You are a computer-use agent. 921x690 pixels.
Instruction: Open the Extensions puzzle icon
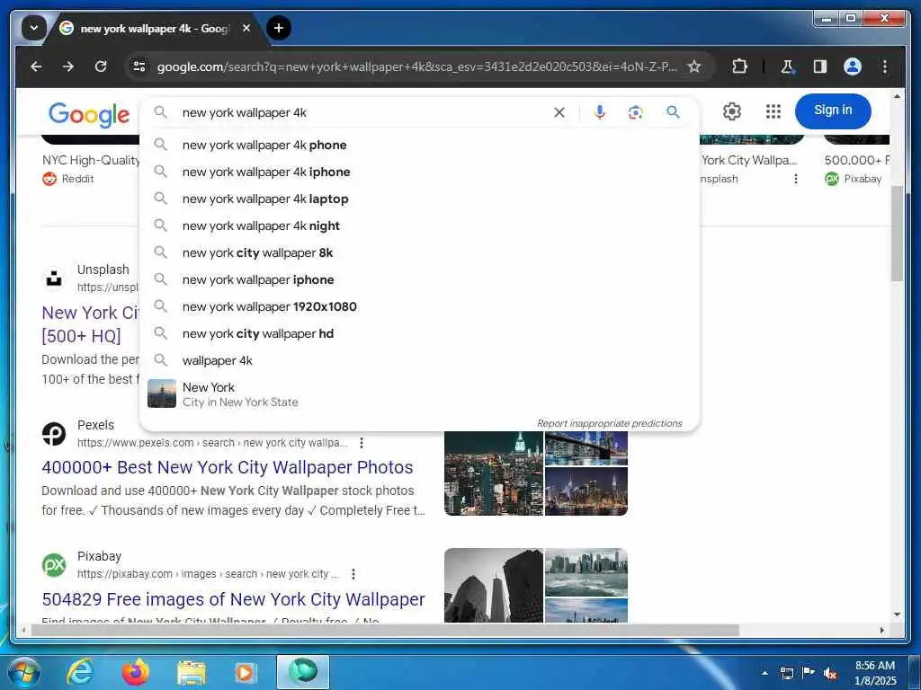click(739, 66)
